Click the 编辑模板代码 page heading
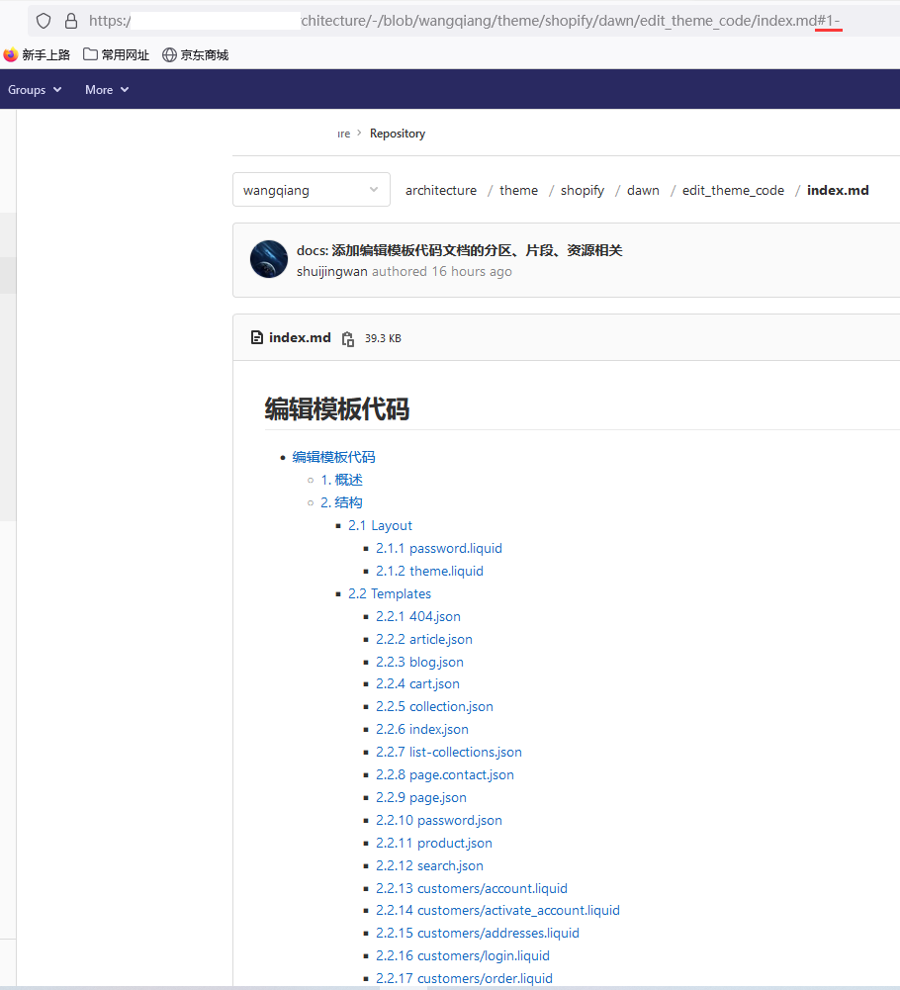This screenshot has height=990, width=900. tap(337, 408)
